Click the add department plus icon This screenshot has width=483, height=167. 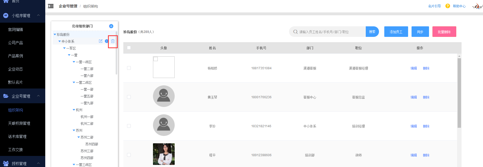[111, 26]
